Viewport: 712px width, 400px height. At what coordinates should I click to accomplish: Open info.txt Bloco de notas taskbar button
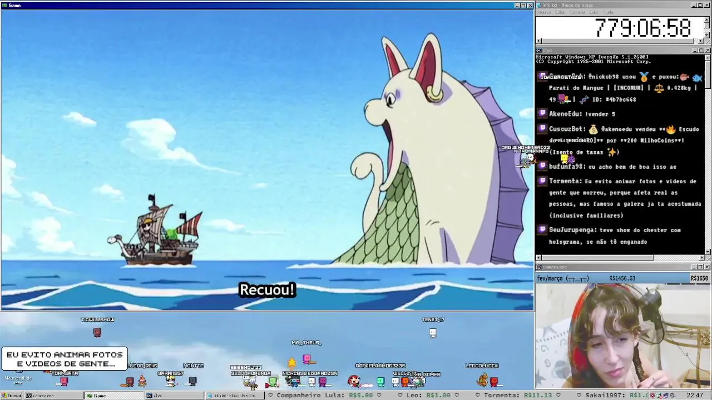tap(234, 396)
